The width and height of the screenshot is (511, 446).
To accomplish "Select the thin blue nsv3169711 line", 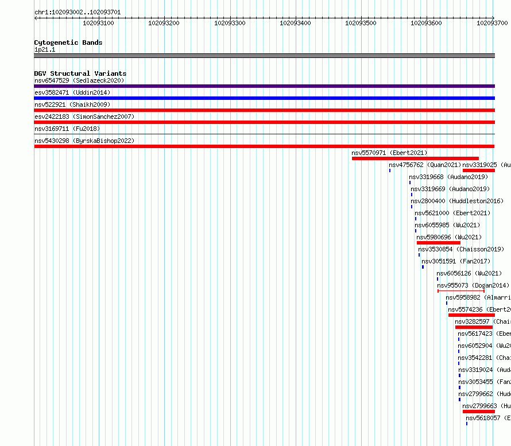I will [264, 134].
